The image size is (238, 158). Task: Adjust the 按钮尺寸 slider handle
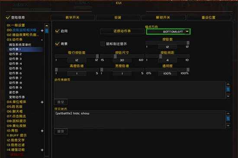[115, 56]
